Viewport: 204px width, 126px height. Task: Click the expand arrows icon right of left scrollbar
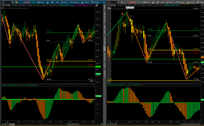102,124
